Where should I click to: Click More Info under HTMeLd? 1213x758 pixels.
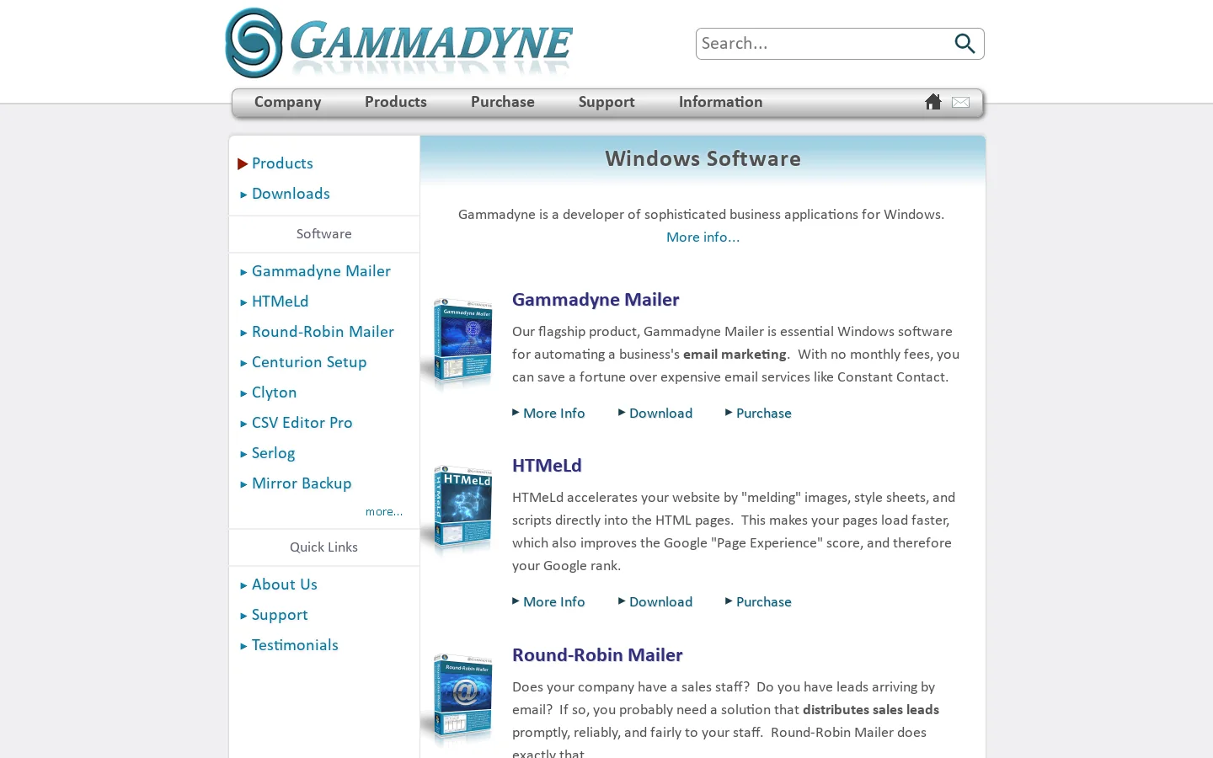[553, 602]
